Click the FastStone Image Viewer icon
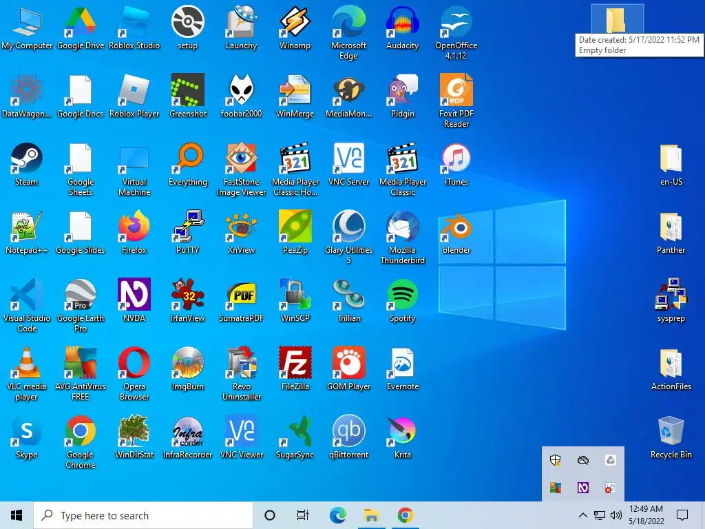Viewport: 705px width, 529px height. (x=242, y=169)
